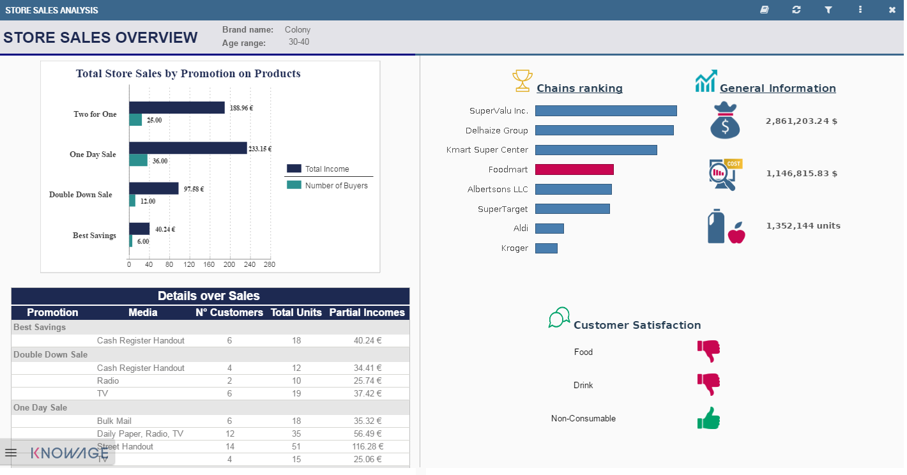Click the 56.49 € partial income cell

368,434
